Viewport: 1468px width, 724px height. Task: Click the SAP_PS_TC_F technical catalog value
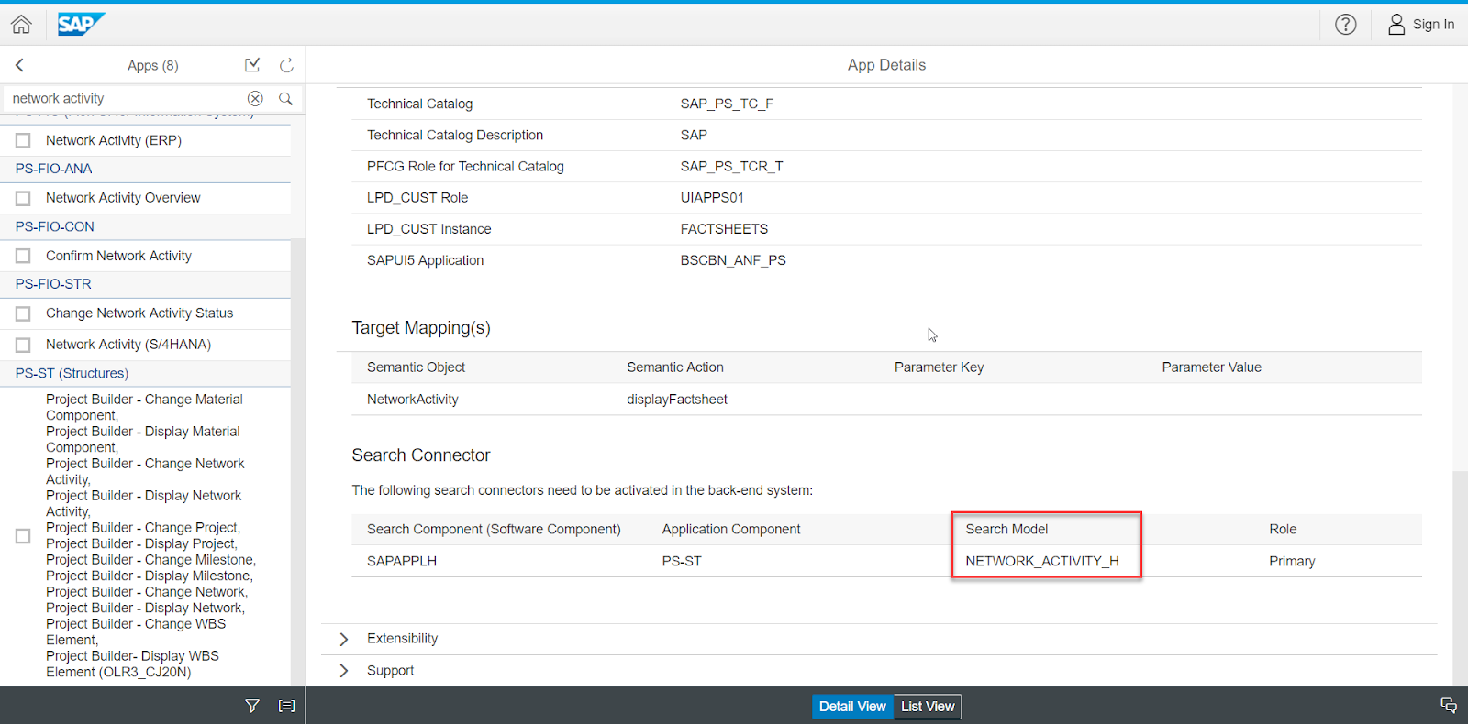(x=727, y=104)
